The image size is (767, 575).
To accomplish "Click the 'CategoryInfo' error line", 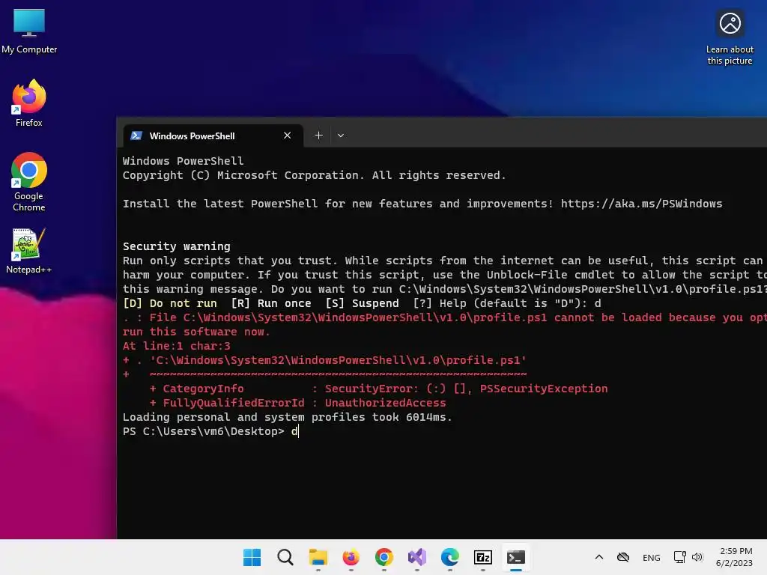I will 378,389.
